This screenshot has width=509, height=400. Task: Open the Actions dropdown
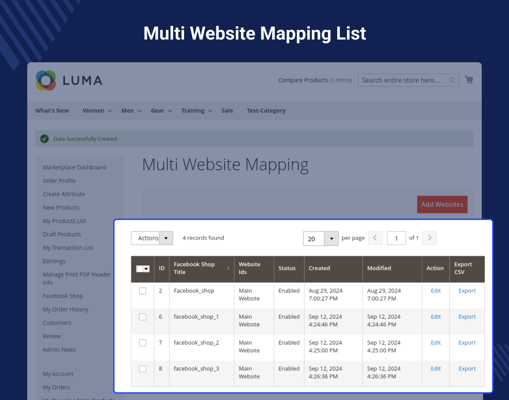(x=152, y=238)
